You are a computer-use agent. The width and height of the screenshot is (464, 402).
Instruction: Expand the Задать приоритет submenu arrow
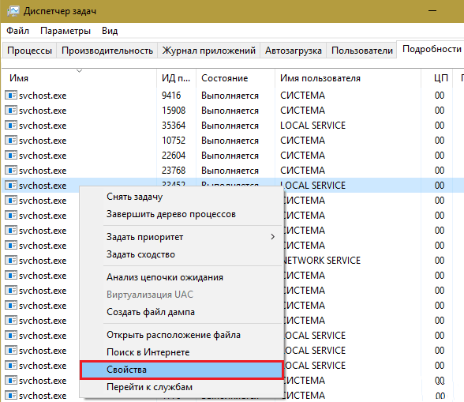coord(272,237)
